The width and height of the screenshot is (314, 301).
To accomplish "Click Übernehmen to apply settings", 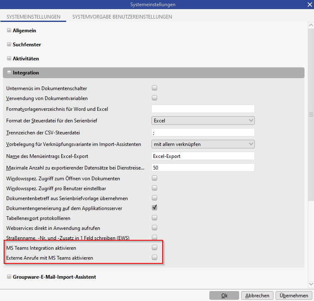I will click(x=293, y=296).
